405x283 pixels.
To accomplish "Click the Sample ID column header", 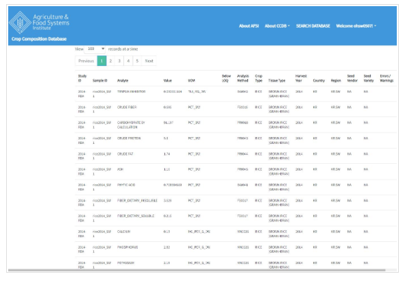I will click(x=100, y=81).
